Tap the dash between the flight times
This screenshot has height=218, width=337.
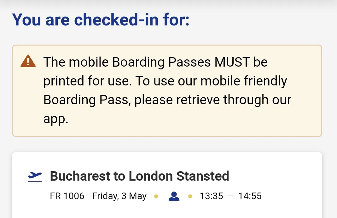click(230, 196)
